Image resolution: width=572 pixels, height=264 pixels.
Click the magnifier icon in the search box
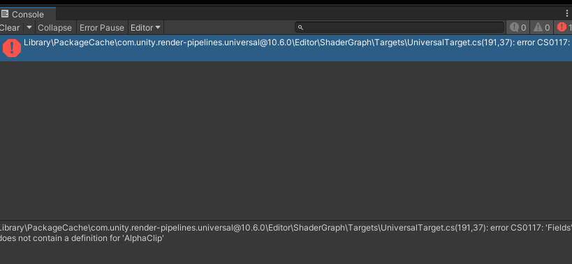pos(300,27)
